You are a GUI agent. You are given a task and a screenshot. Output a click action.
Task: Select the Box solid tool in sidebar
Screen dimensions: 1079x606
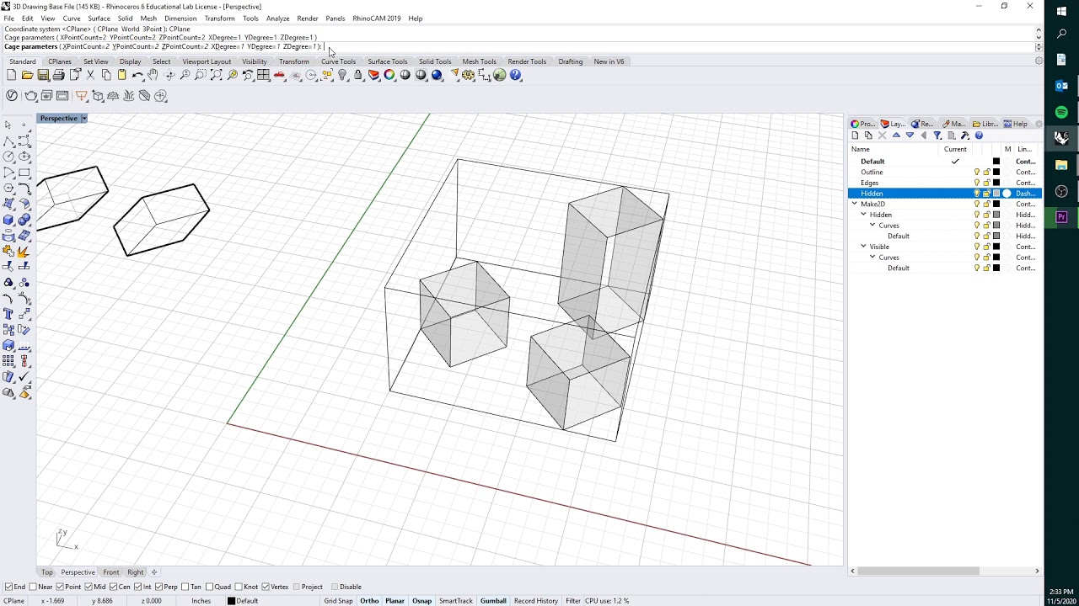click(x=8, y=220)
